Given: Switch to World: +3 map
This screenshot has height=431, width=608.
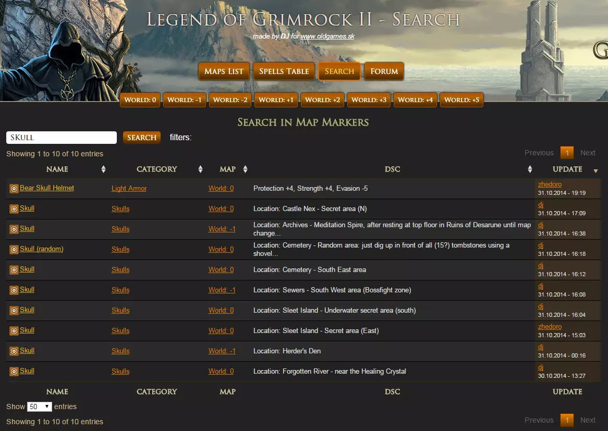Looking at the screenshot, I should pos(369,100).
